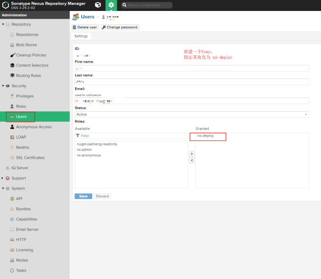The image size is (321, 279).
Task: Open the Status dropdown showing Active
Action: point(192,114)
